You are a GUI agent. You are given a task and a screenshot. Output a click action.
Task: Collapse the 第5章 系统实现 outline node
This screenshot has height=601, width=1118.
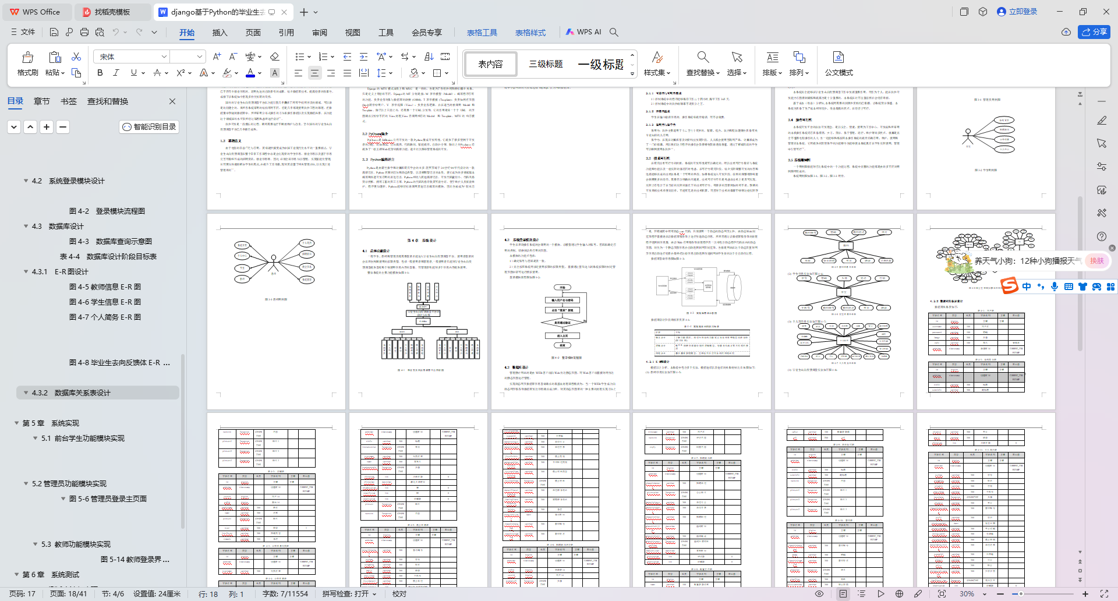[16, 423]
